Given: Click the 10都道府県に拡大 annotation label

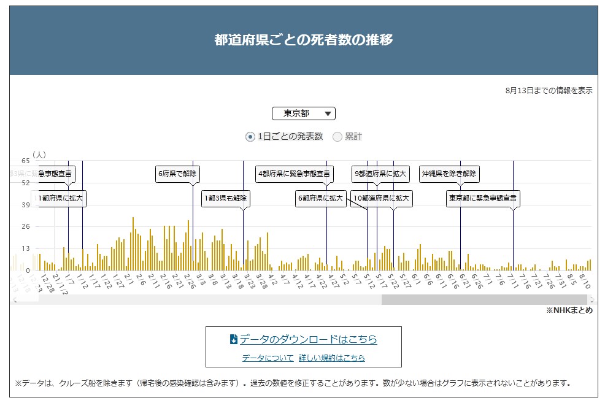Looking at the screenshot, I should (x=381, y=198).
